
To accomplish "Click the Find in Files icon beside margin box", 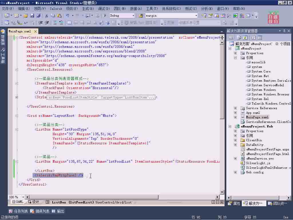I will [x=141, y=16].
